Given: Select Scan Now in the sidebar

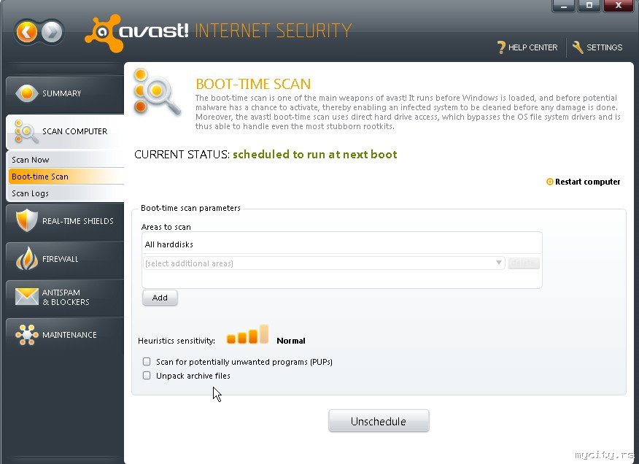Looking at the screenshot, I should [x=31, y=160].
